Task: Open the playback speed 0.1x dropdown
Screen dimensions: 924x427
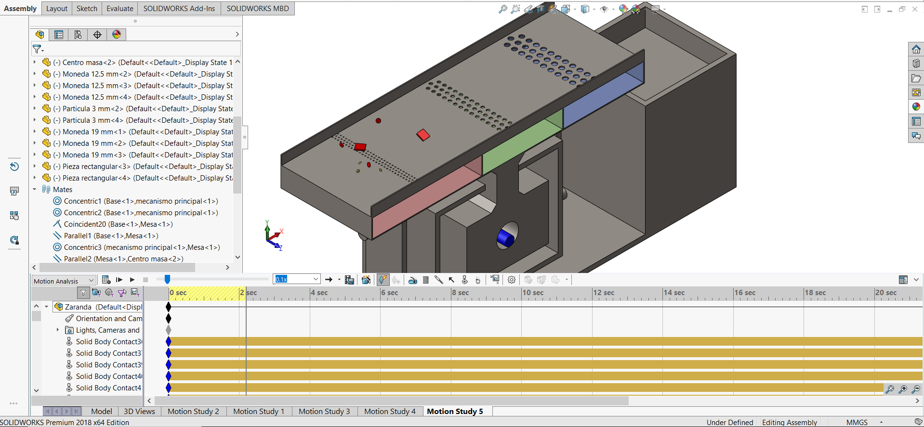Action: (x=297, y=279)
